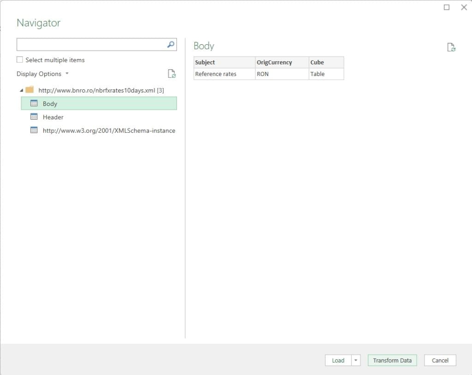Click the Table cell under Cube
This screenshot has height=375, width=472.
point(326,74)
